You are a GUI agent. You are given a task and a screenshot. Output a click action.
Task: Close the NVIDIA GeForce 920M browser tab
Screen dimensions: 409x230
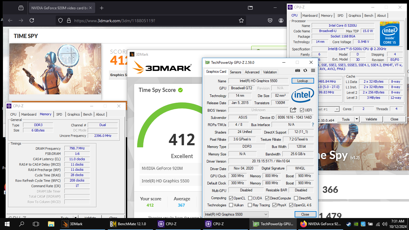pyautogui.click(x=91, y=8)
